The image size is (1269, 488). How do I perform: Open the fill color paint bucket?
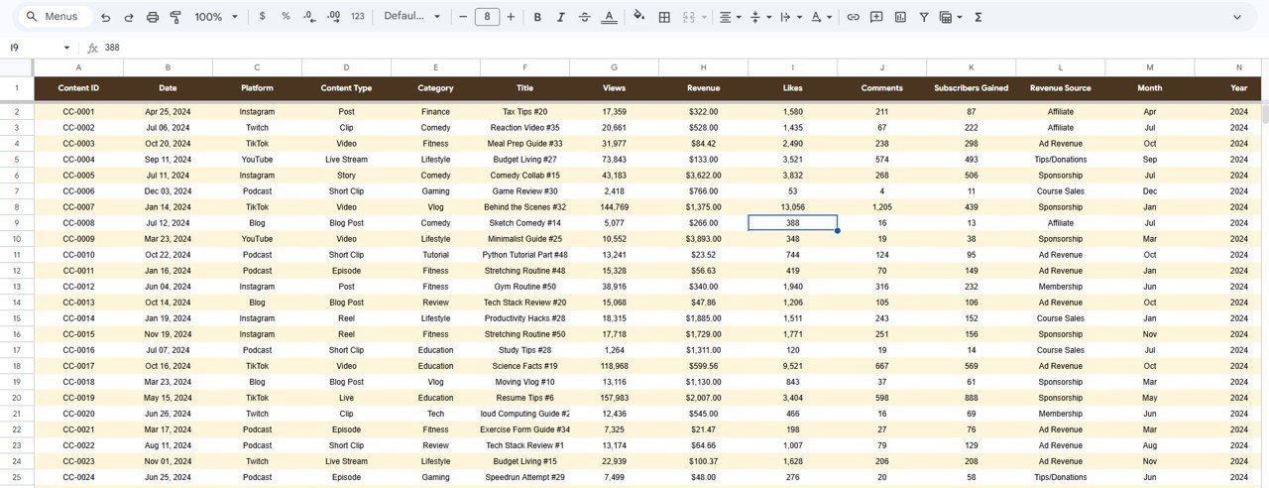click(x=638, y=17)
